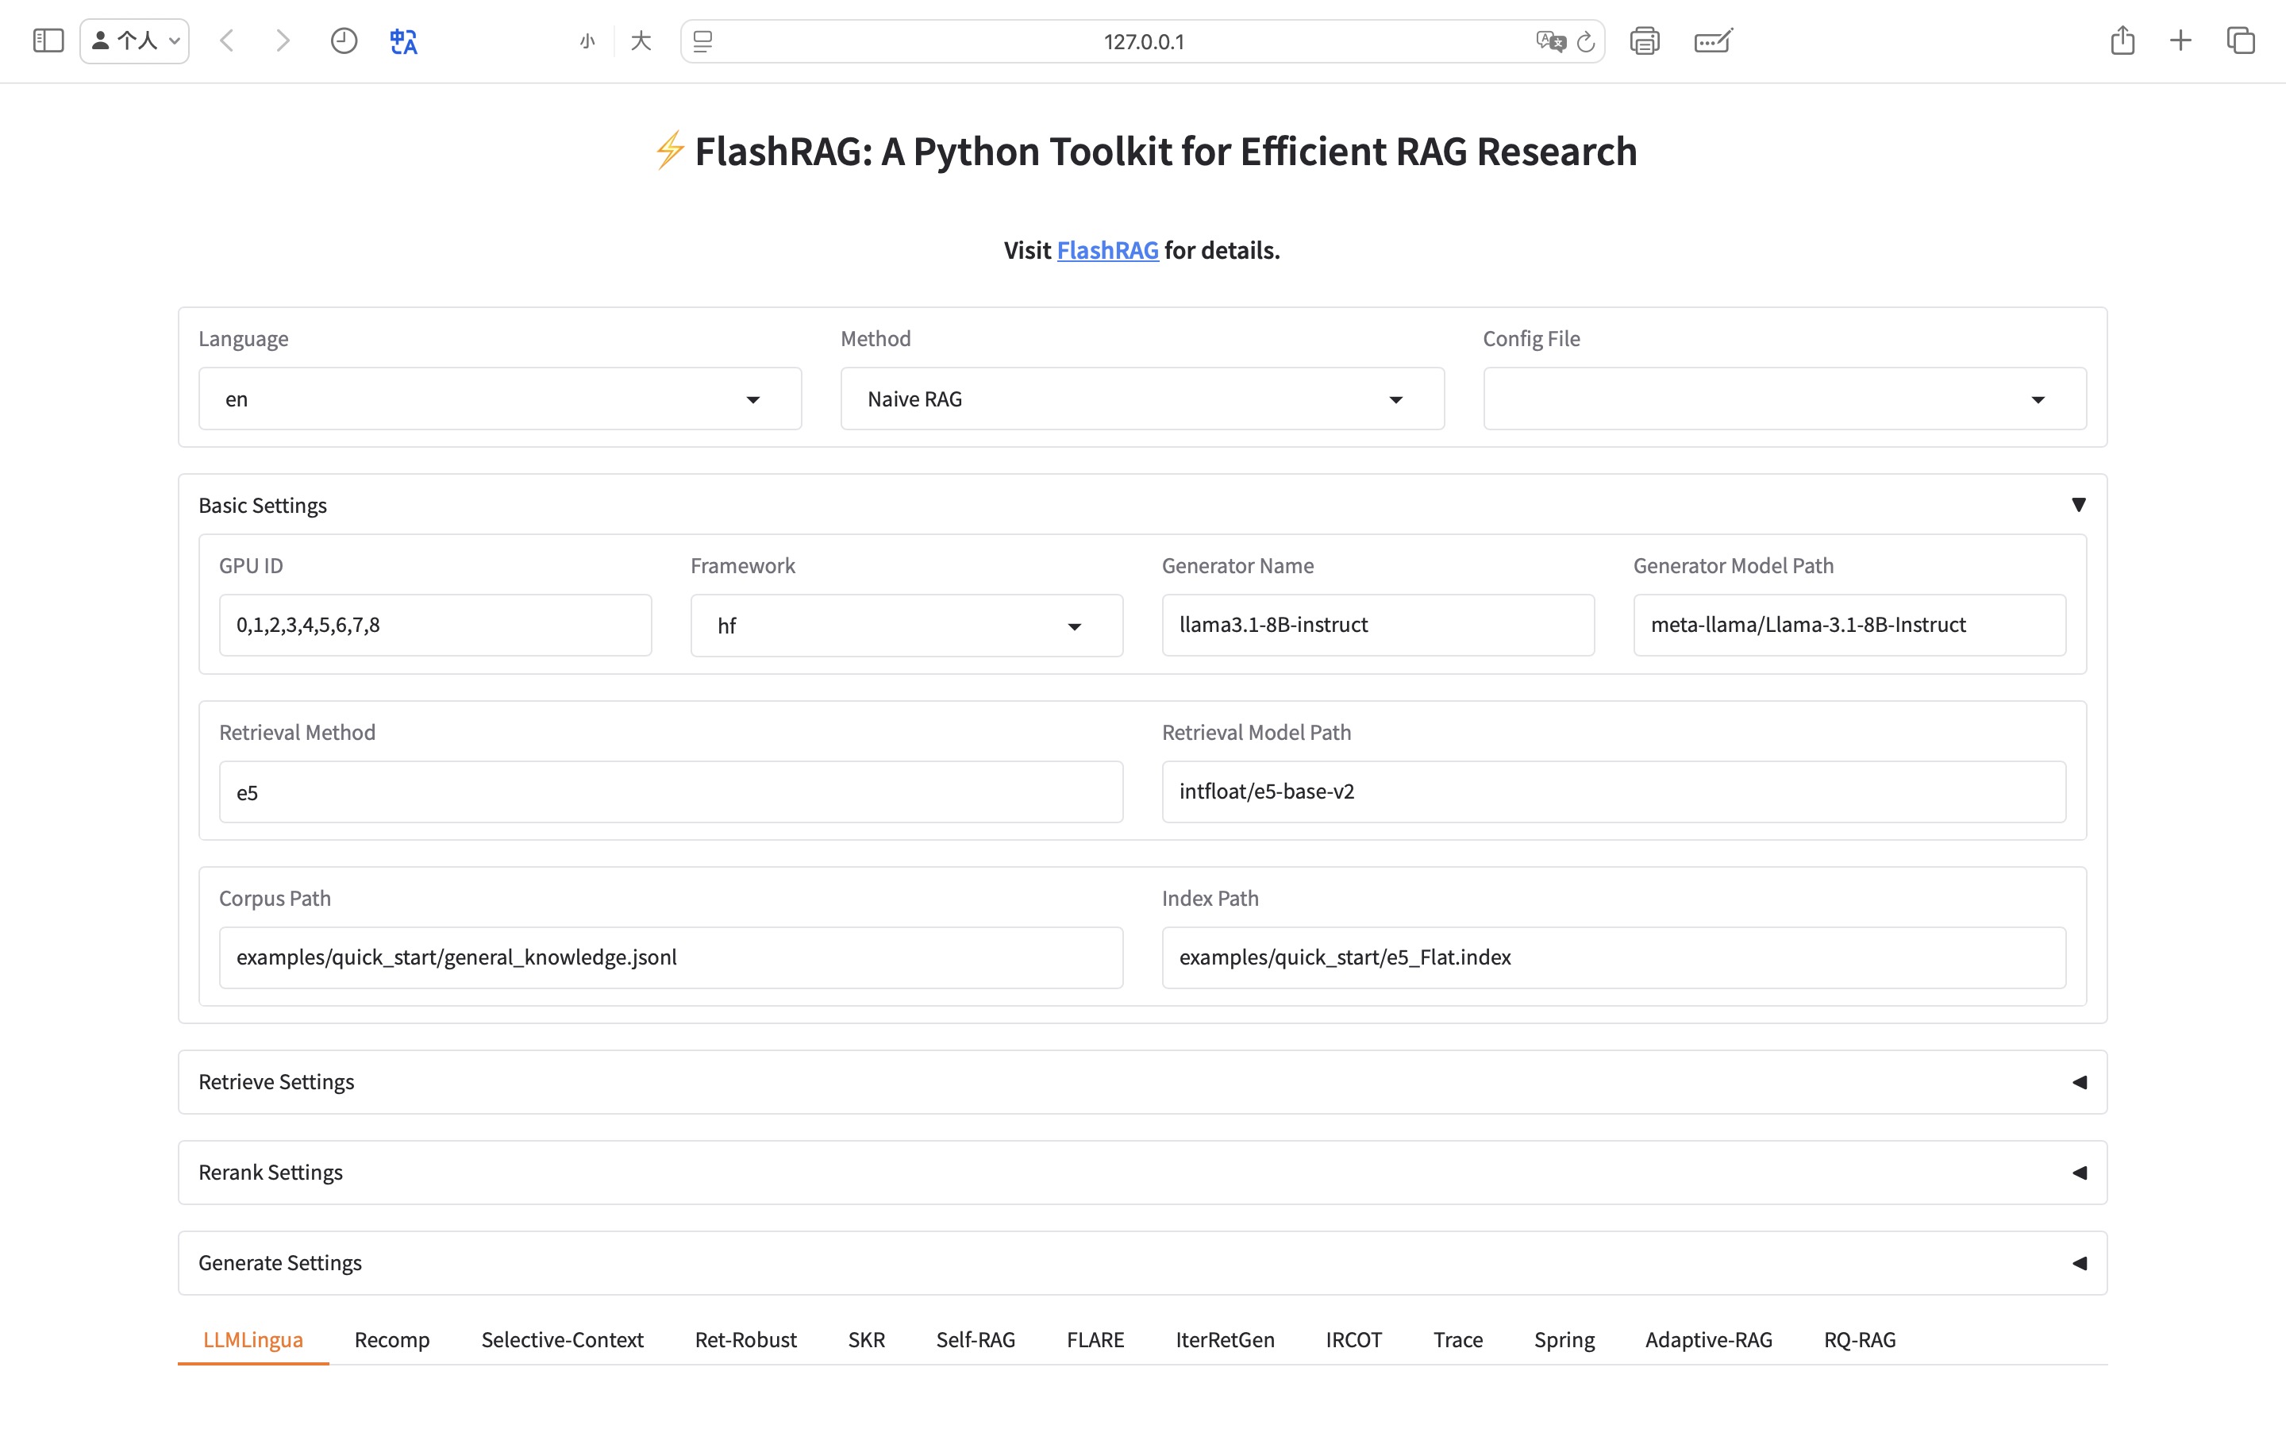Image resolution: width=2286 pixels, height=1429 pixels.
Task: Click the printer icon in toolbar
Action: [x=1644, y=40]
